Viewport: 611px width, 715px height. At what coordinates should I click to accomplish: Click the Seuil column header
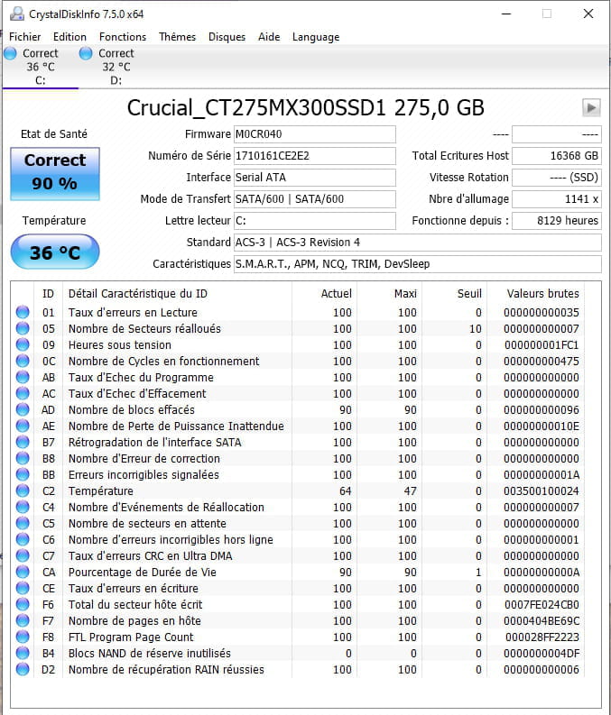[x=454, y=294]
